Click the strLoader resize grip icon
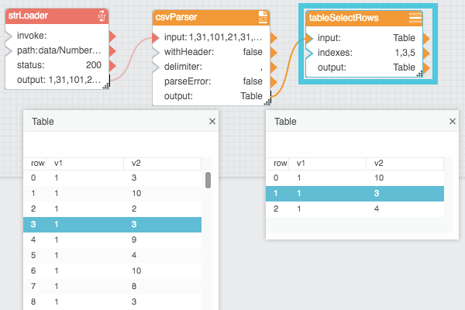The image size is (465, 310). [x=106, y=86]
